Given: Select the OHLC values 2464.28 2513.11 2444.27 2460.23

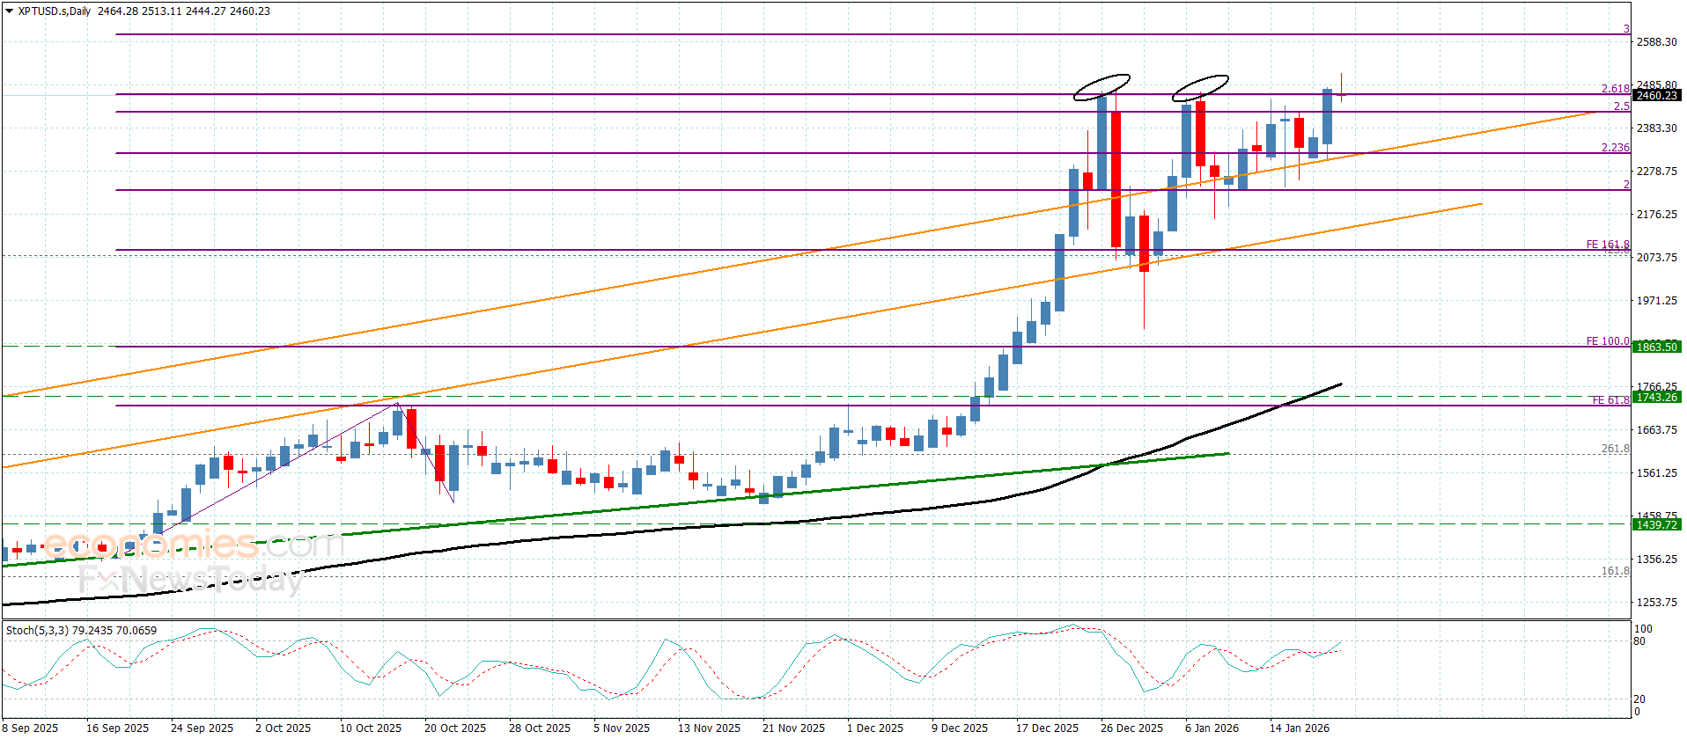Looking at the screenshot, I should click(x=184, y=11).
